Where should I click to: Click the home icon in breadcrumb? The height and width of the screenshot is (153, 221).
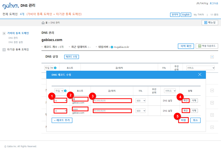pyautogui.click(x=43, y=23)
